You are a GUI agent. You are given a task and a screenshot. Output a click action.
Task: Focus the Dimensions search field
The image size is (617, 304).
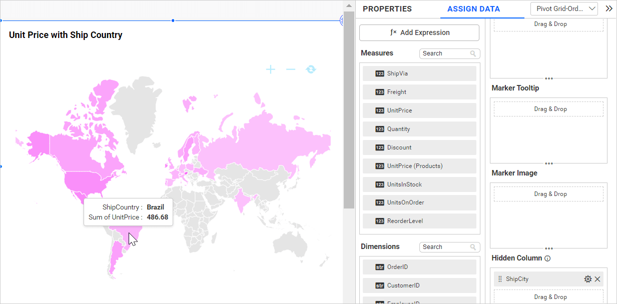(445, 247)
